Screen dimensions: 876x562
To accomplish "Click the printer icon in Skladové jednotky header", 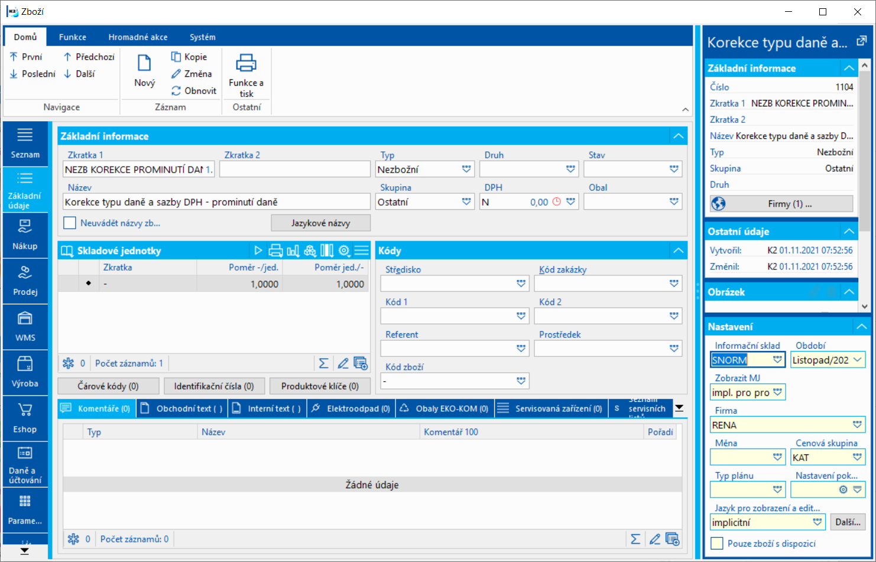I will pos(275,251).
